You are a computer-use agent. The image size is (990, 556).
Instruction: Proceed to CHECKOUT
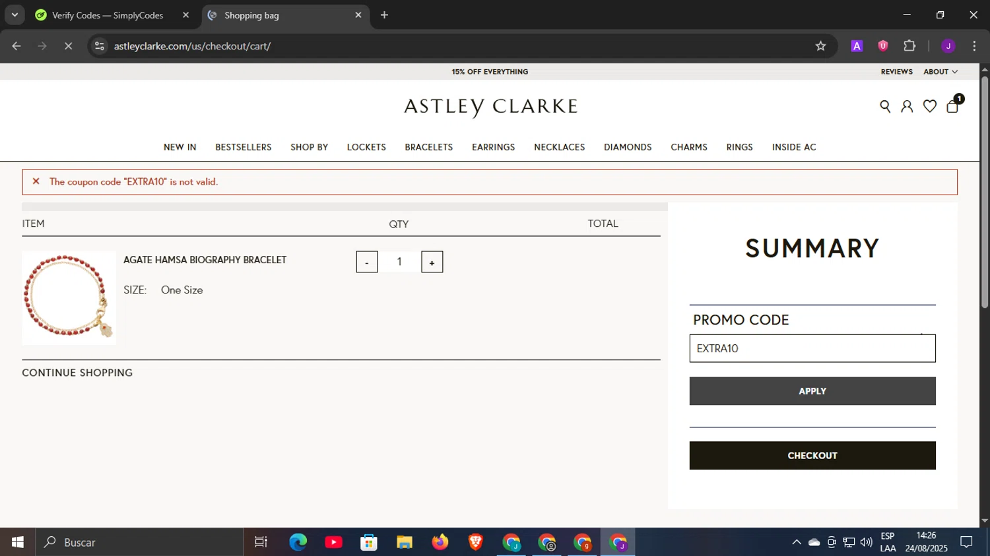812,456
